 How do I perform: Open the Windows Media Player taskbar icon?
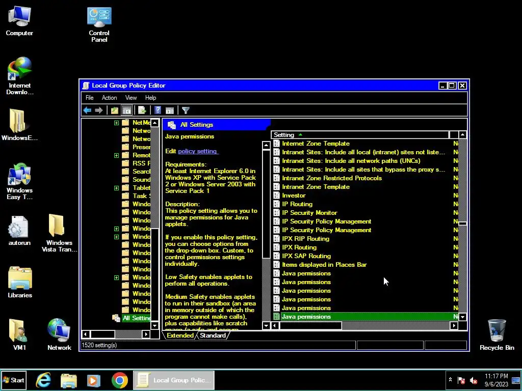coord(94,380)
